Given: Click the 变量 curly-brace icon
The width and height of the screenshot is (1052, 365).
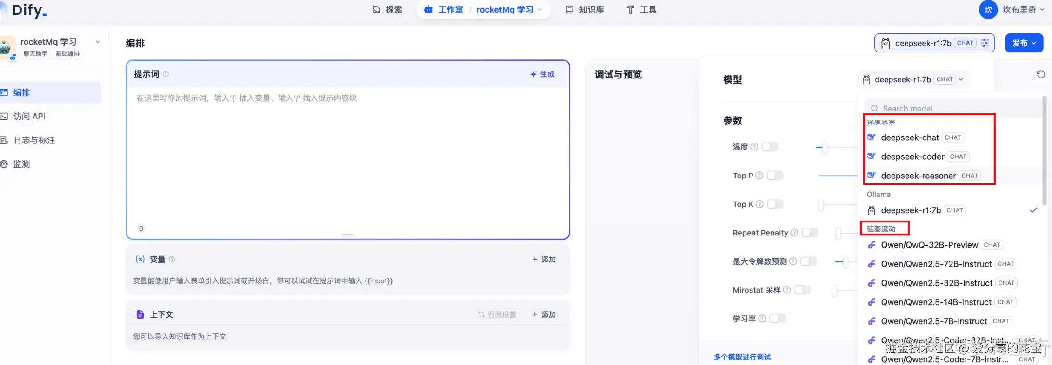Looking at the screenshot, I should [140, 259].
